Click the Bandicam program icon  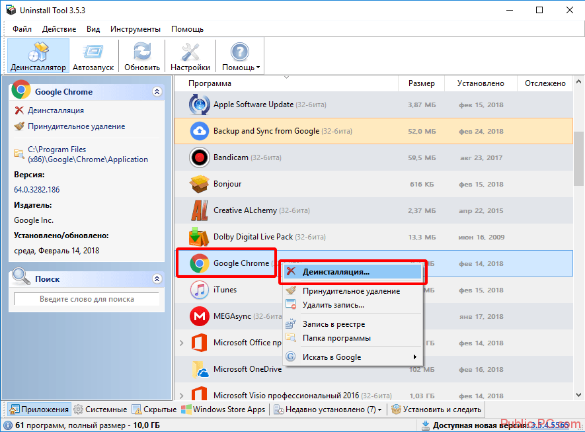click(199, 157)
